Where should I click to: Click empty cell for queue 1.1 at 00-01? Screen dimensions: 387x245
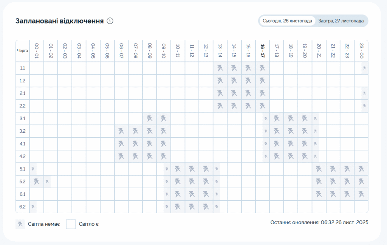point(37,68)
